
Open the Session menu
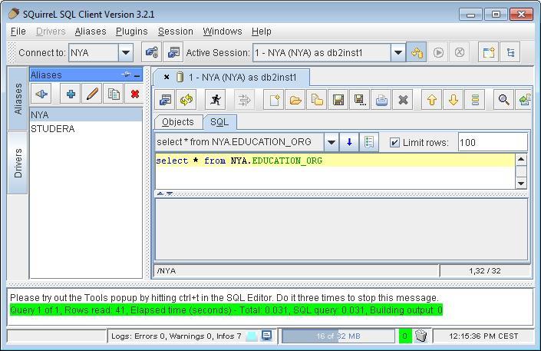pos(175,31)
